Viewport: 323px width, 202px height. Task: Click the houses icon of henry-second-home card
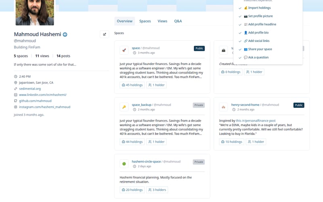click(x=224, y=107)
